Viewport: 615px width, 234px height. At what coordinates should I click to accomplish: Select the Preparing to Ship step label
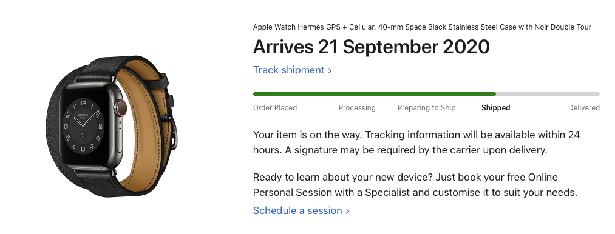tap(426, 108)
